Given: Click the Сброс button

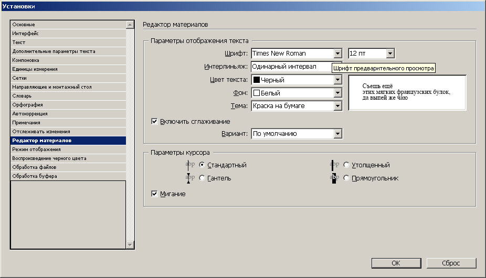Looking at the screenshot, I should [x=451, y=263].
